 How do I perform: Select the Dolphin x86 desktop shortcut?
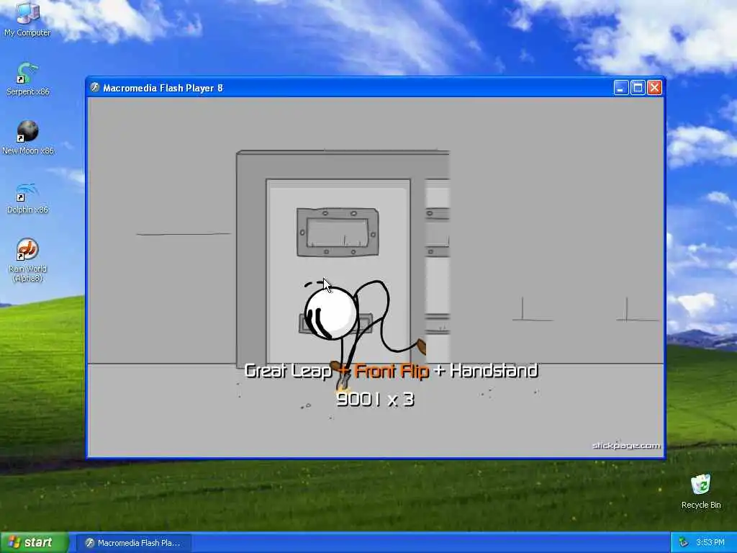pos(27,197)
